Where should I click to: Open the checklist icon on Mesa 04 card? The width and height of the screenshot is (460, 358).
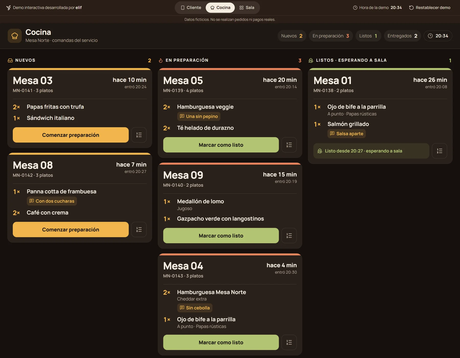(x=289, y=342)
